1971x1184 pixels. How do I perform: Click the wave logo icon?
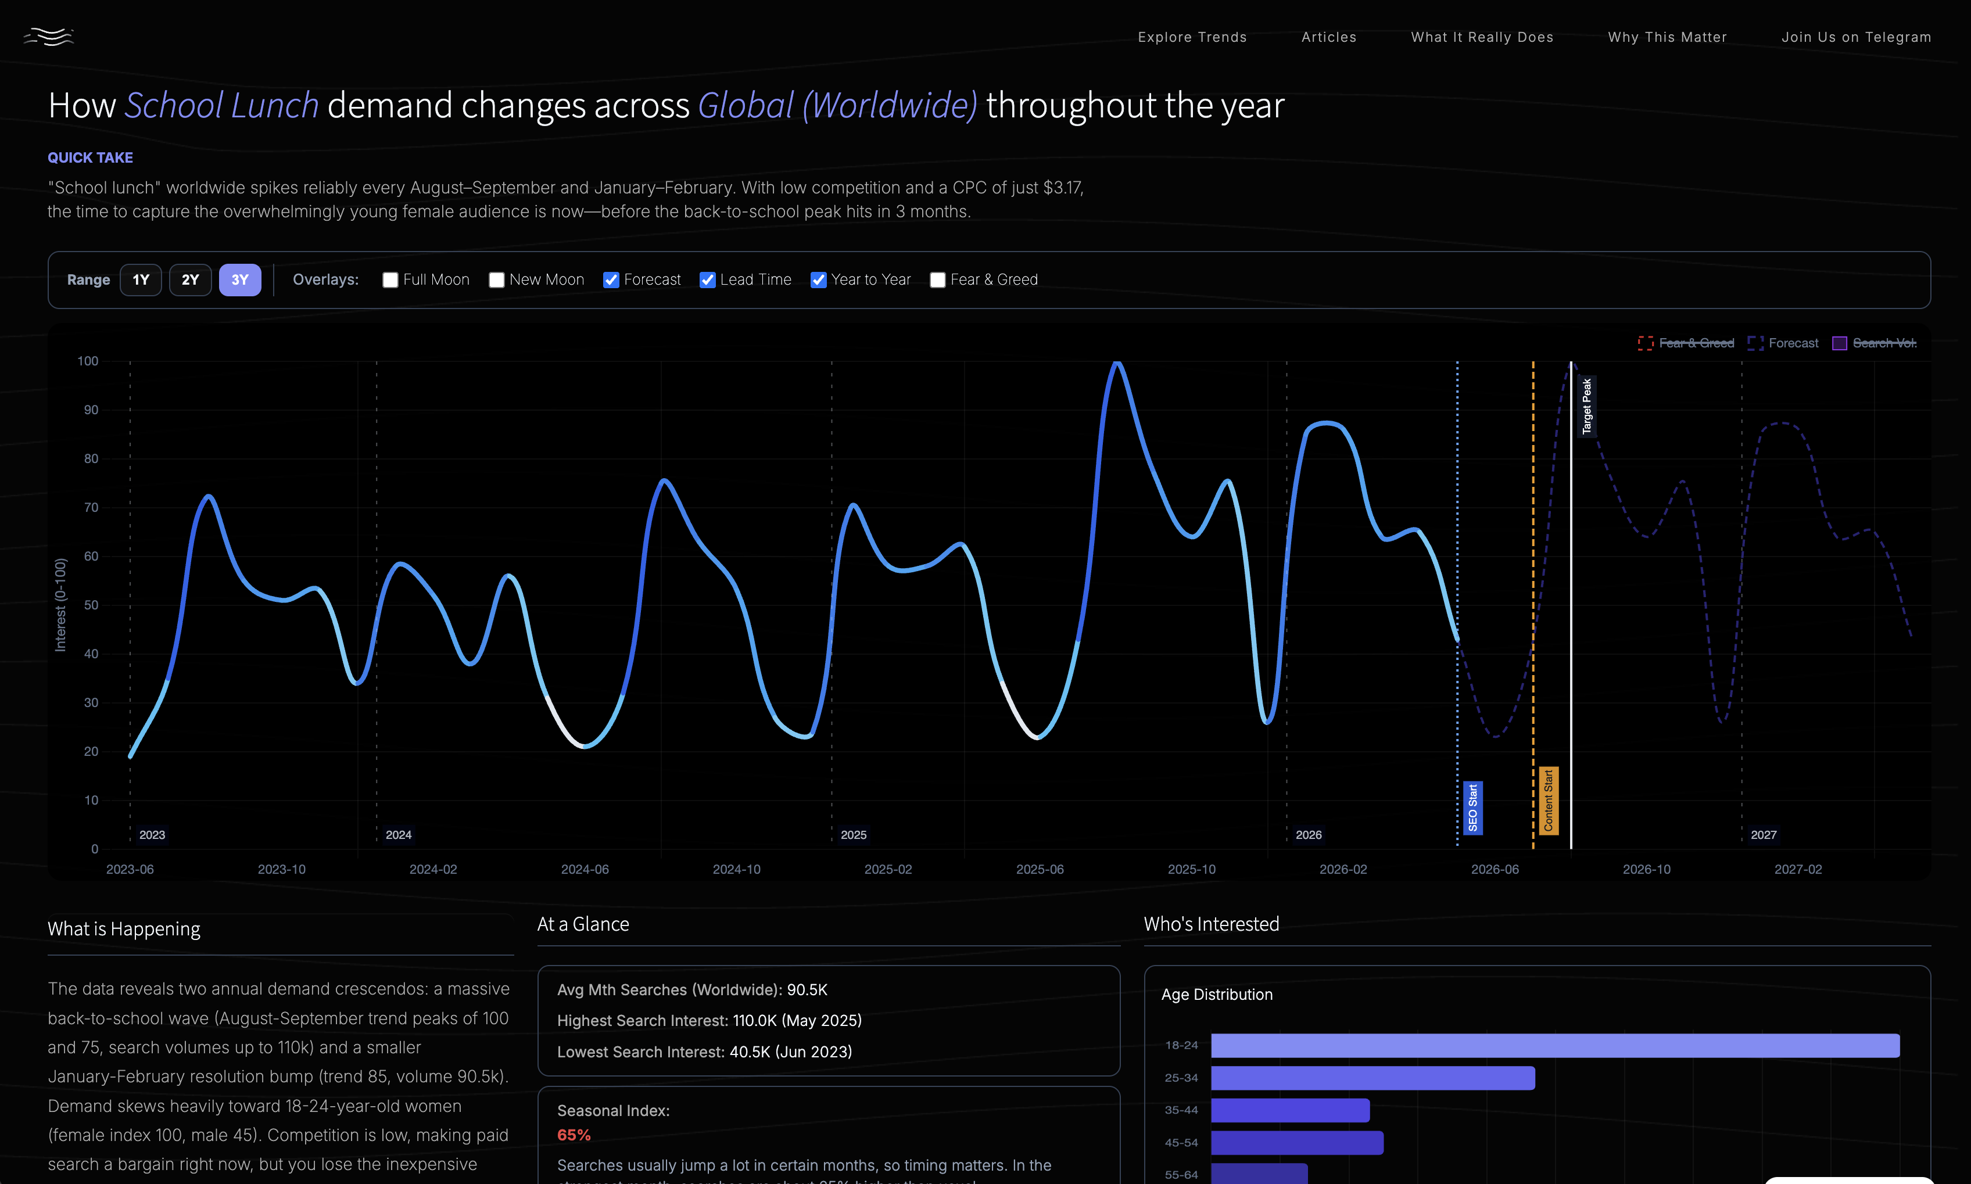click(x=49, y=37)
